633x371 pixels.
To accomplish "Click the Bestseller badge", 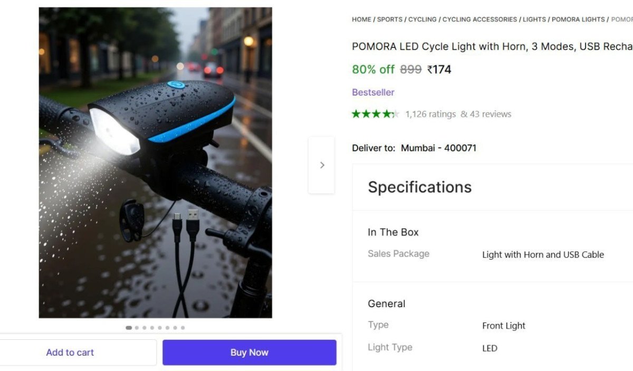I will [x=373, y=92].
